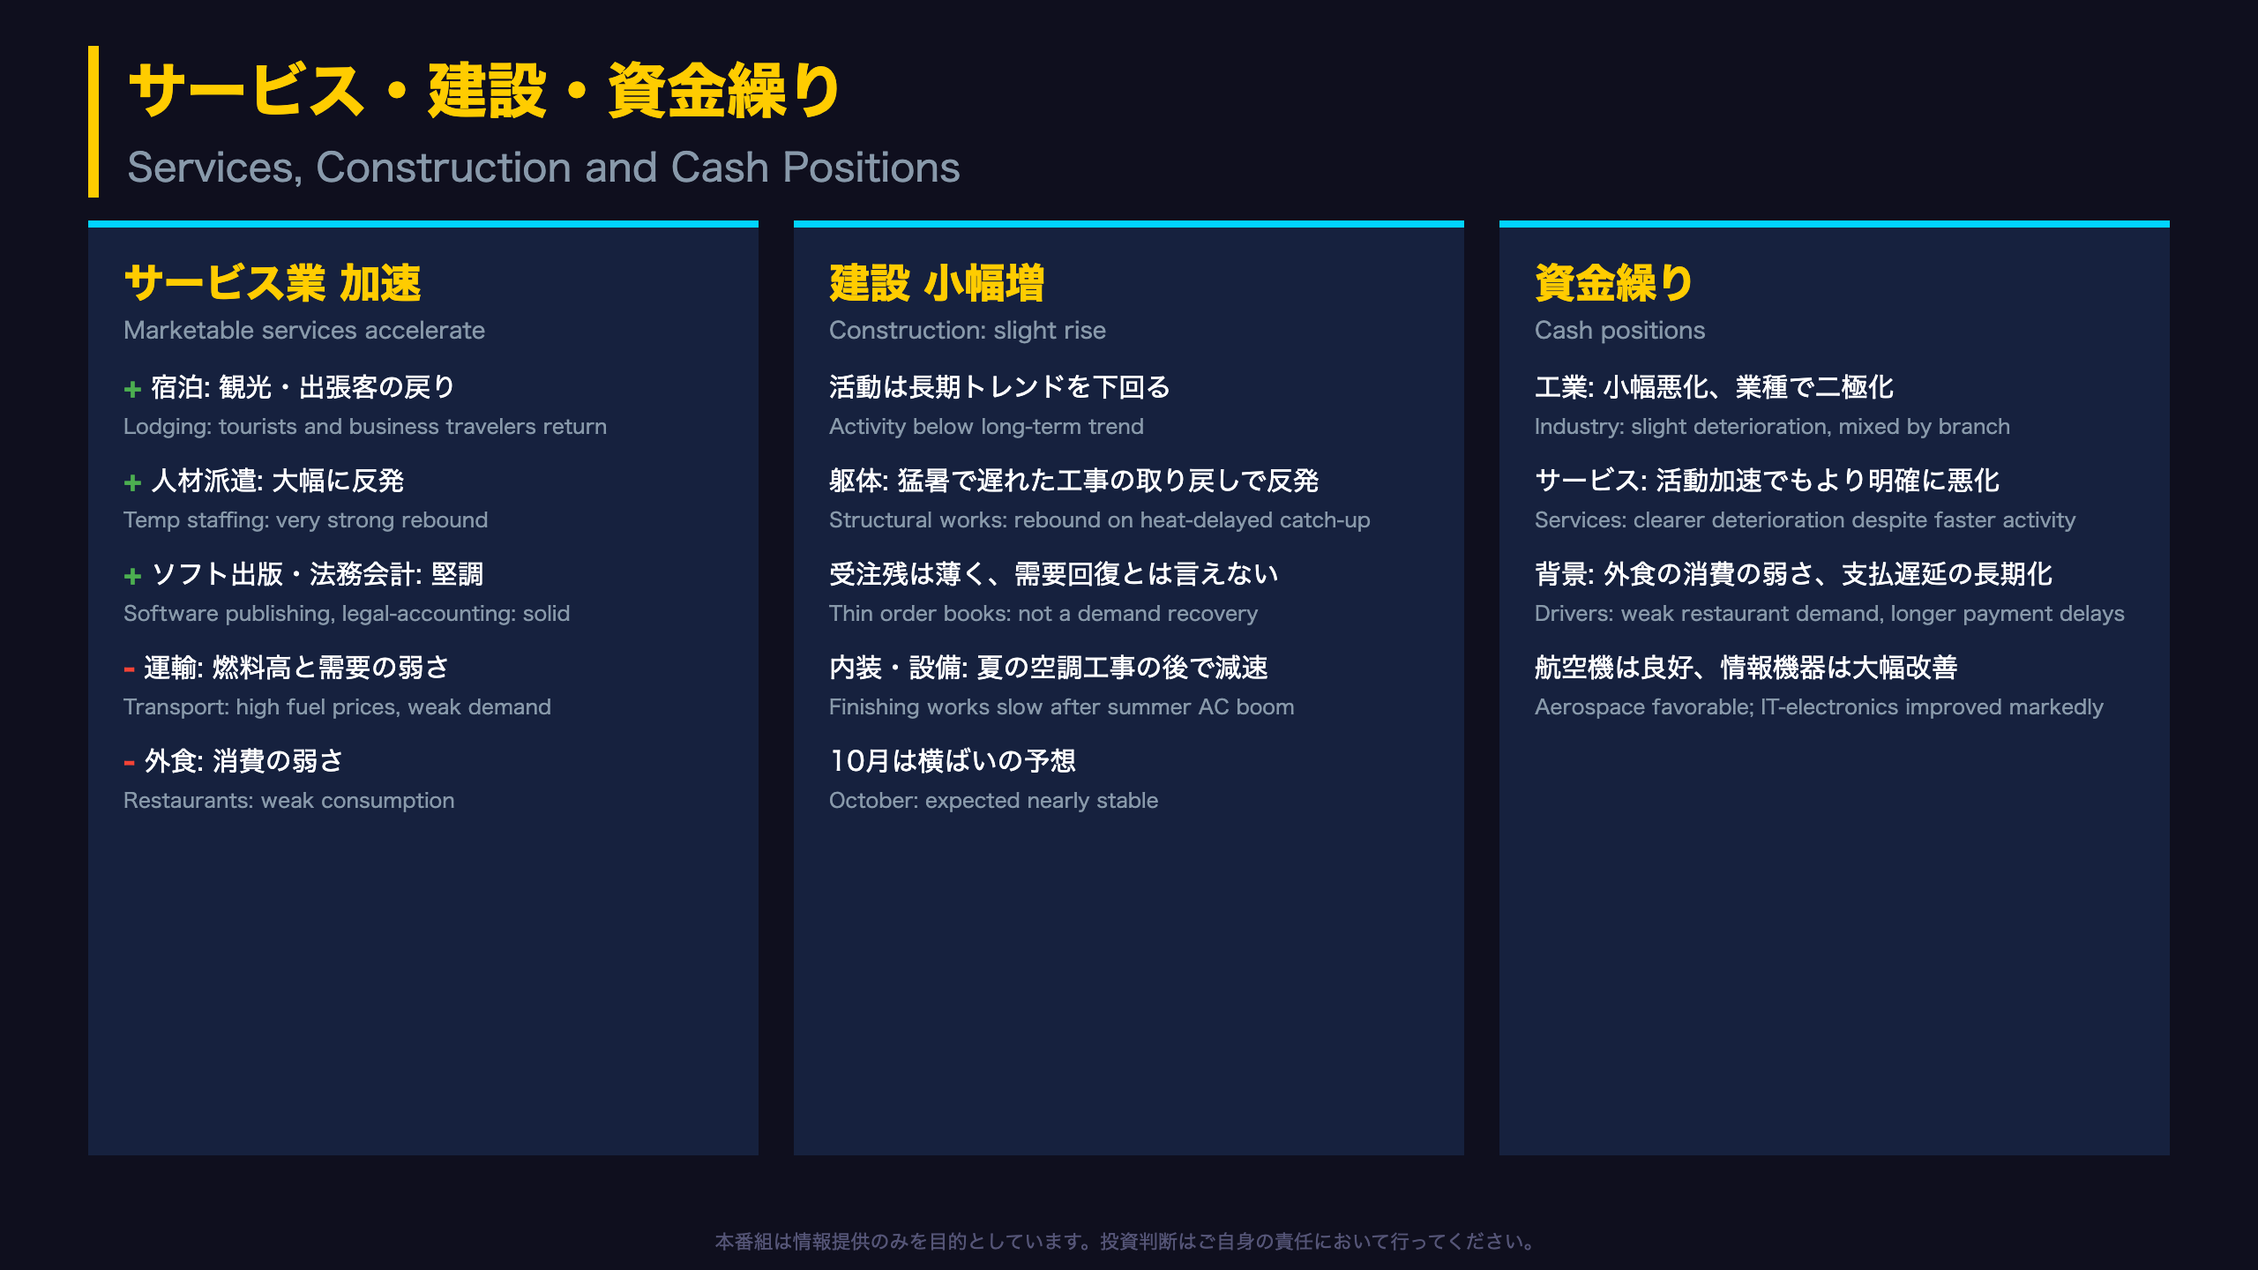The height and width of the screenshot is (1270, 2258).
Task: Select Activity below long-term trend
Action: pyautogui.click(x=986, y=427)
